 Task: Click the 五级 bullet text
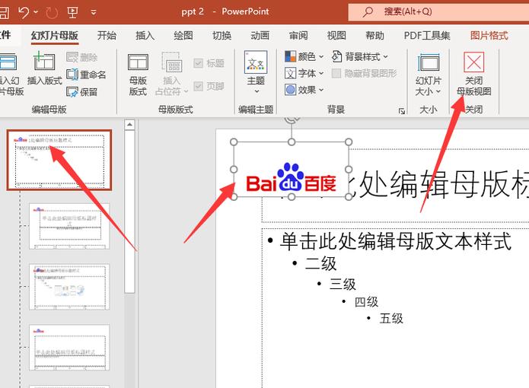(391, 318)
